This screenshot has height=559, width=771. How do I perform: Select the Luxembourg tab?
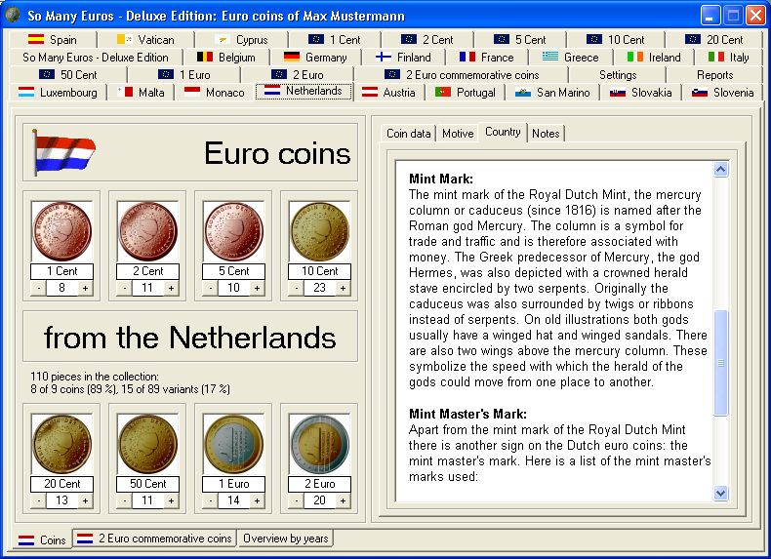click(58, 93)
